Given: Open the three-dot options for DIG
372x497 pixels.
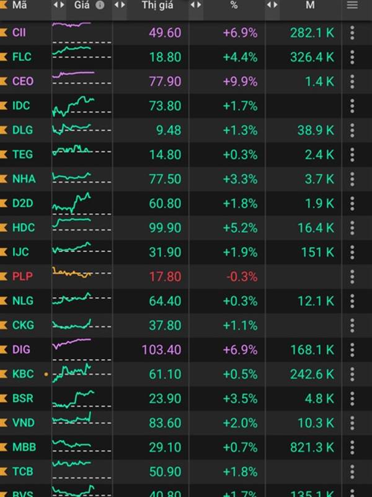Looking at the screenshot, I should click(x=352, y=350).
